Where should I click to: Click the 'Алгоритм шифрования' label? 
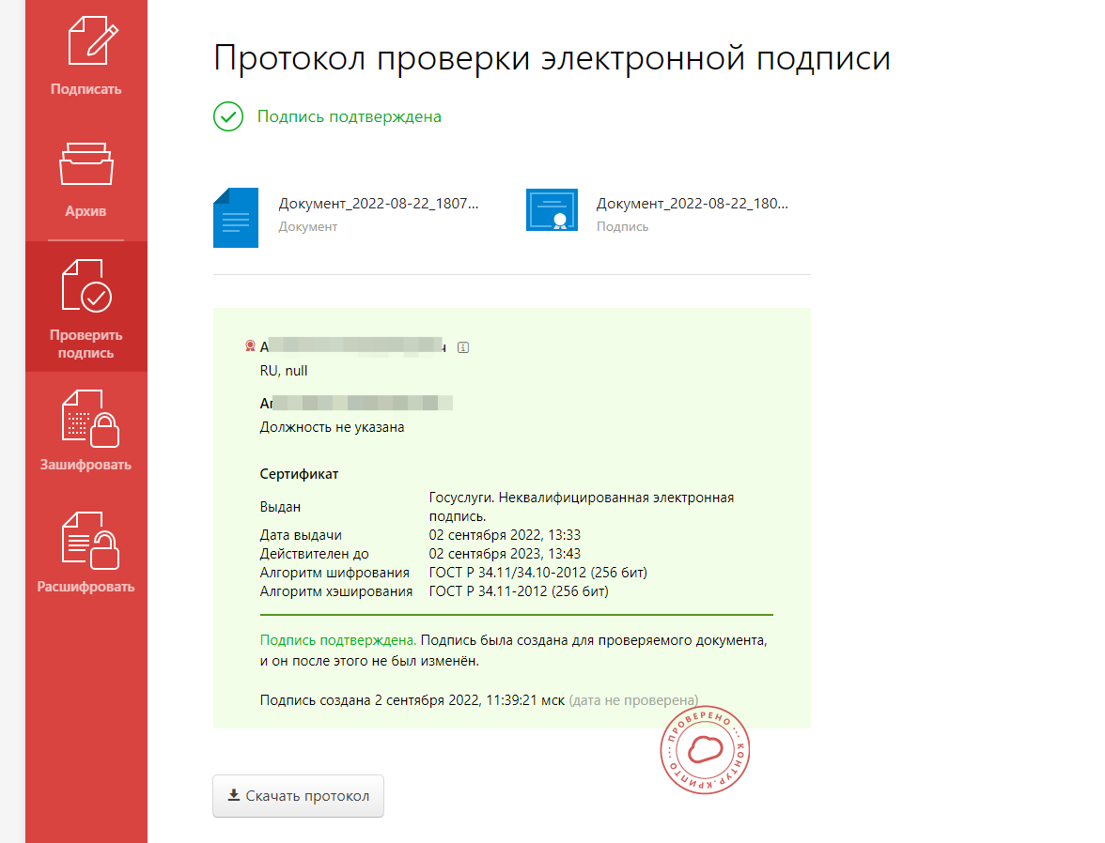tap(335, 573)
